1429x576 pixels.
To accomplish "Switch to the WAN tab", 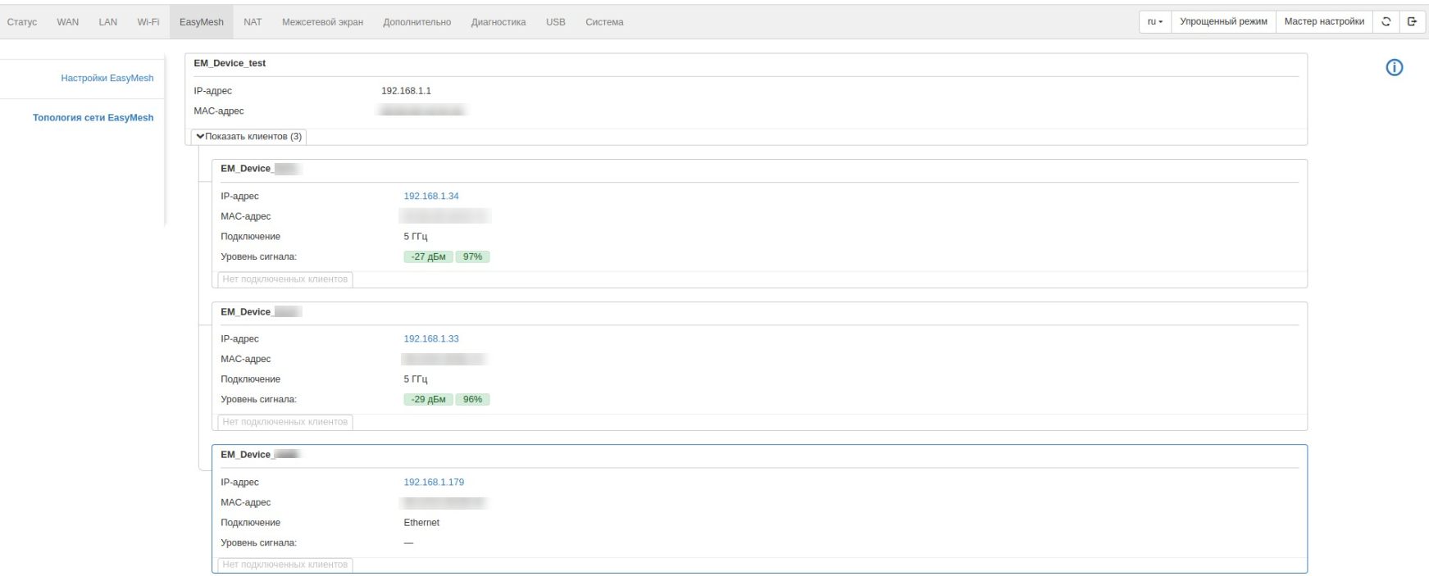I will point(68,22).
